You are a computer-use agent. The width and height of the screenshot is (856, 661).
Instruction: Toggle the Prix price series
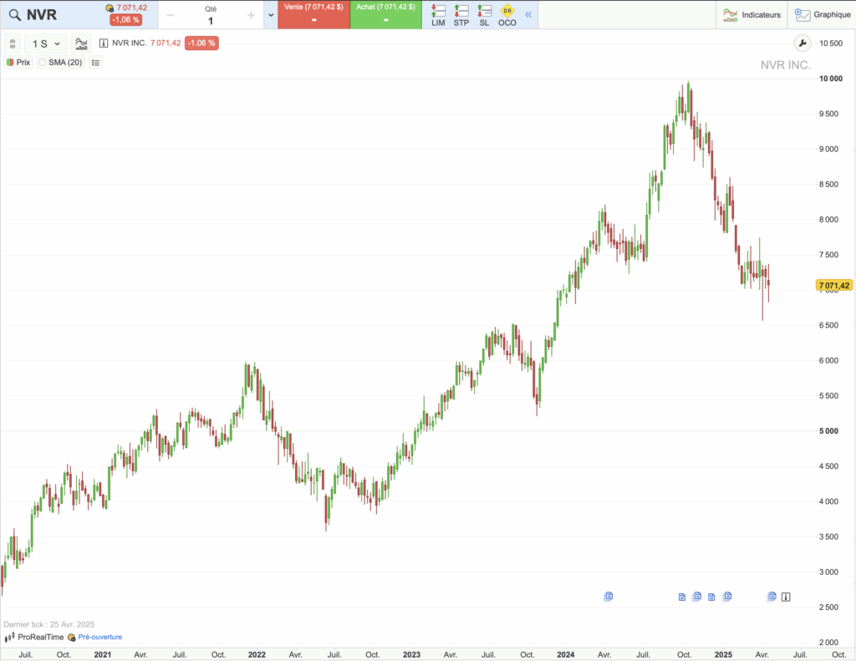(x=18, y=62)
